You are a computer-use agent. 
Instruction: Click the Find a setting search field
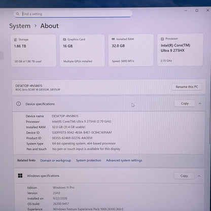click(73, 14)
